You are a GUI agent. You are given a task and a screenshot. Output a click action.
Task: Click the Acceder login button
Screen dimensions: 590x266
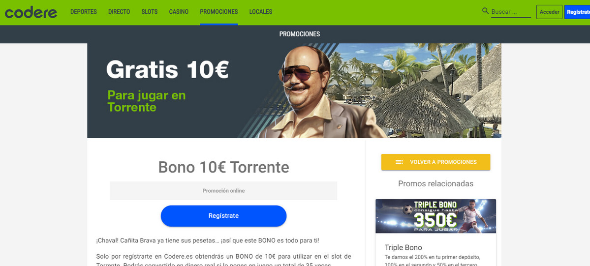tap(549, 12)
